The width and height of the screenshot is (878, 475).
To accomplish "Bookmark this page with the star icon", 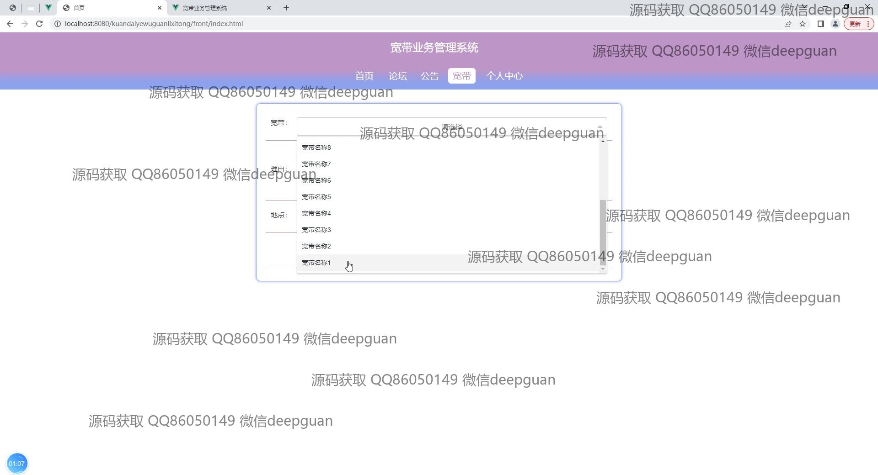I will pos(803,24).
